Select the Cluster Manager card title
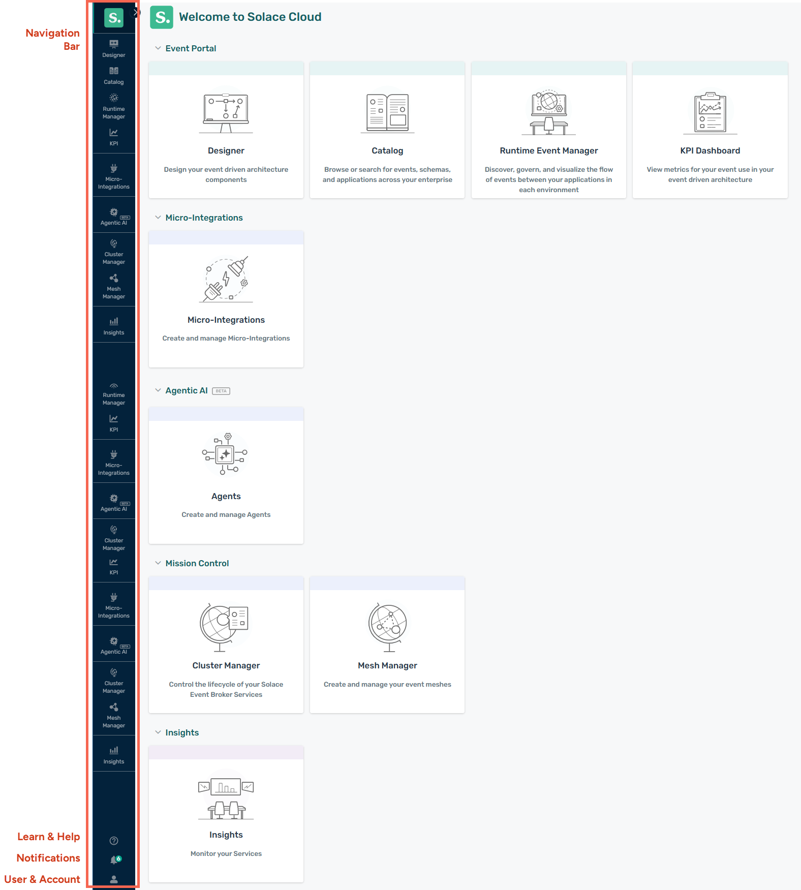Viewport: 801px width, 890px height. (x=226, y=665)
